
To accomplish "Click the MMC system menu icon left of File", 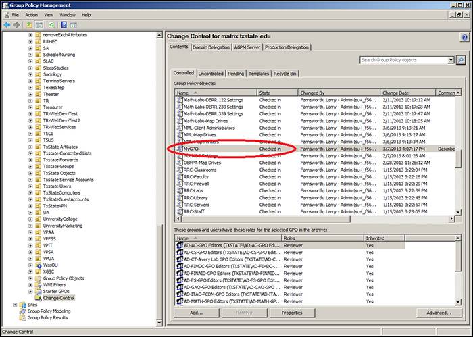I will click(6, 15).
